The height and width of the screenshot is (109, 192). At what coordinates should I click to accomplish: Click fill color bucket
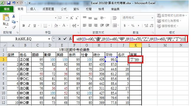(x=56, y=25)
